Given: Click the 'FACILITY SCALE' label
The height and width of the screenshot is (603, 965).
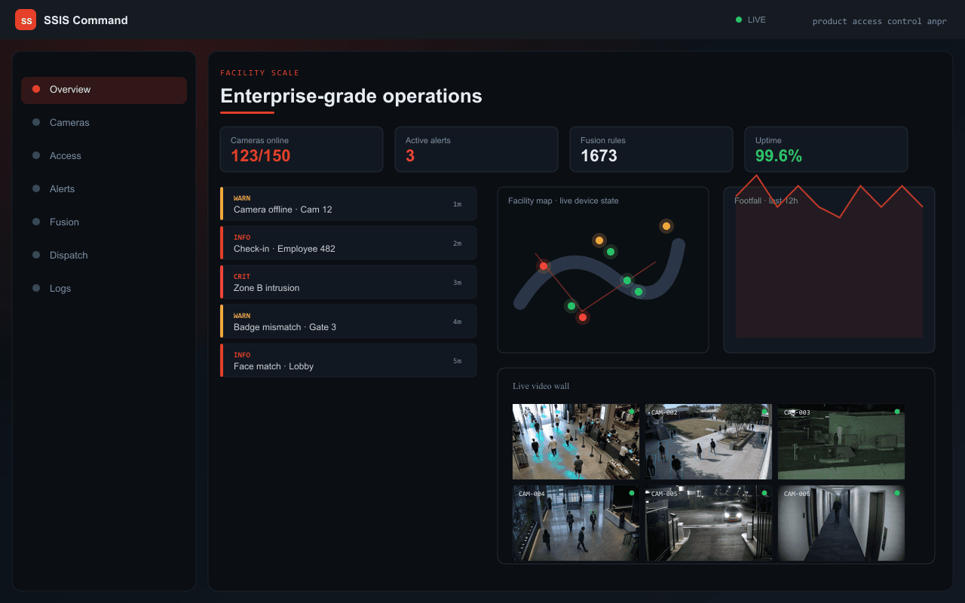Looking at the screenshot, I should click(x=259, y=73).
